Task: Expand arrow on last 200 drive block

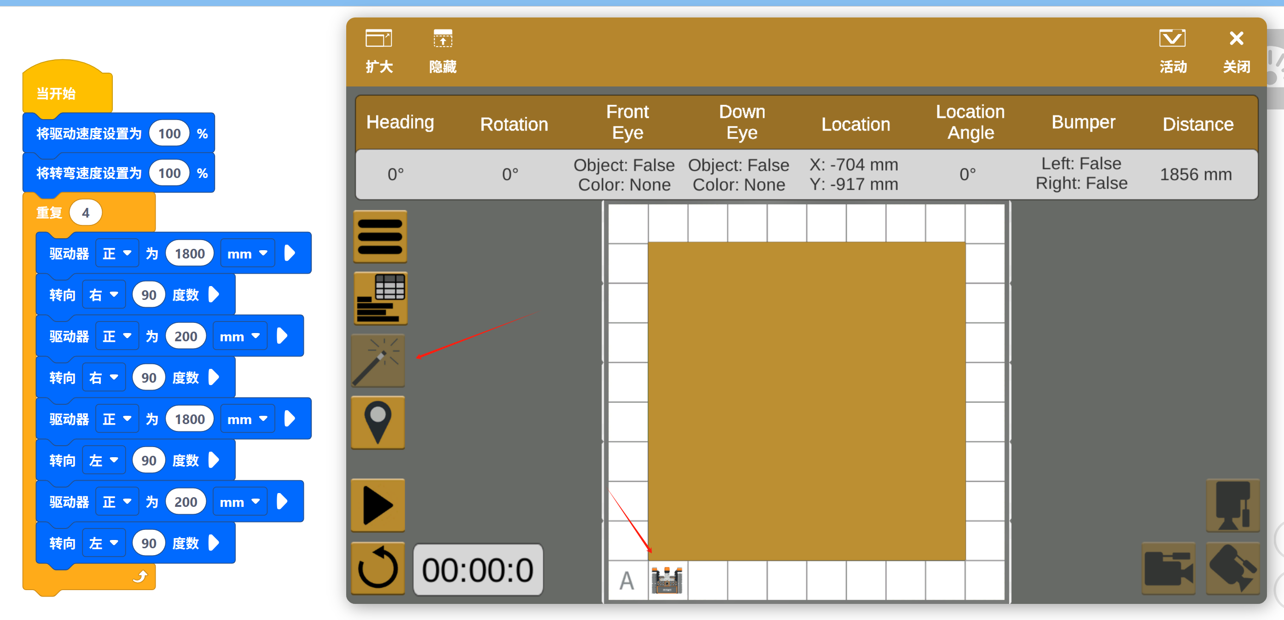Action: pyautogui.click(x=282, y=501)
